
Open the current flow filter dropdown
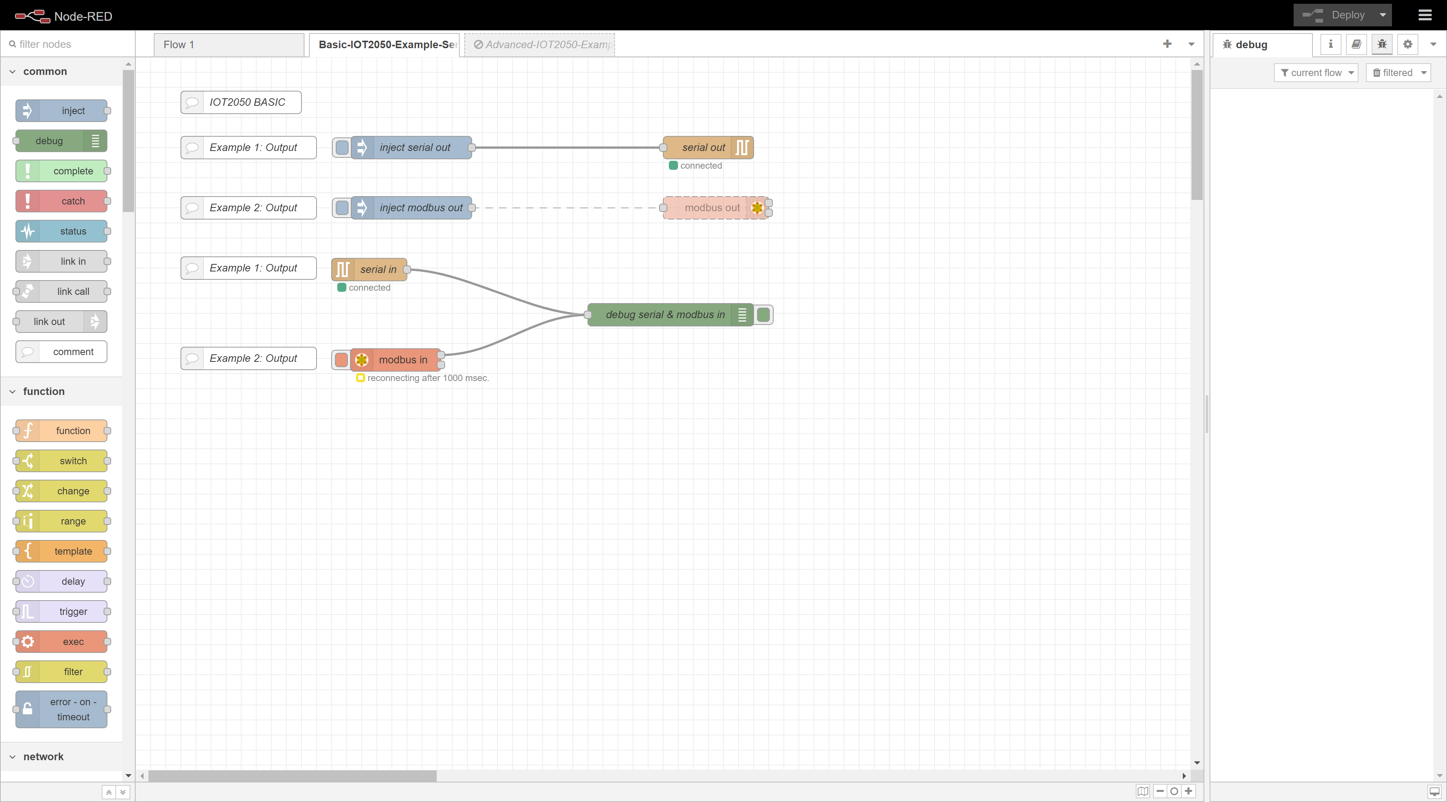(x=1316, y=72)
